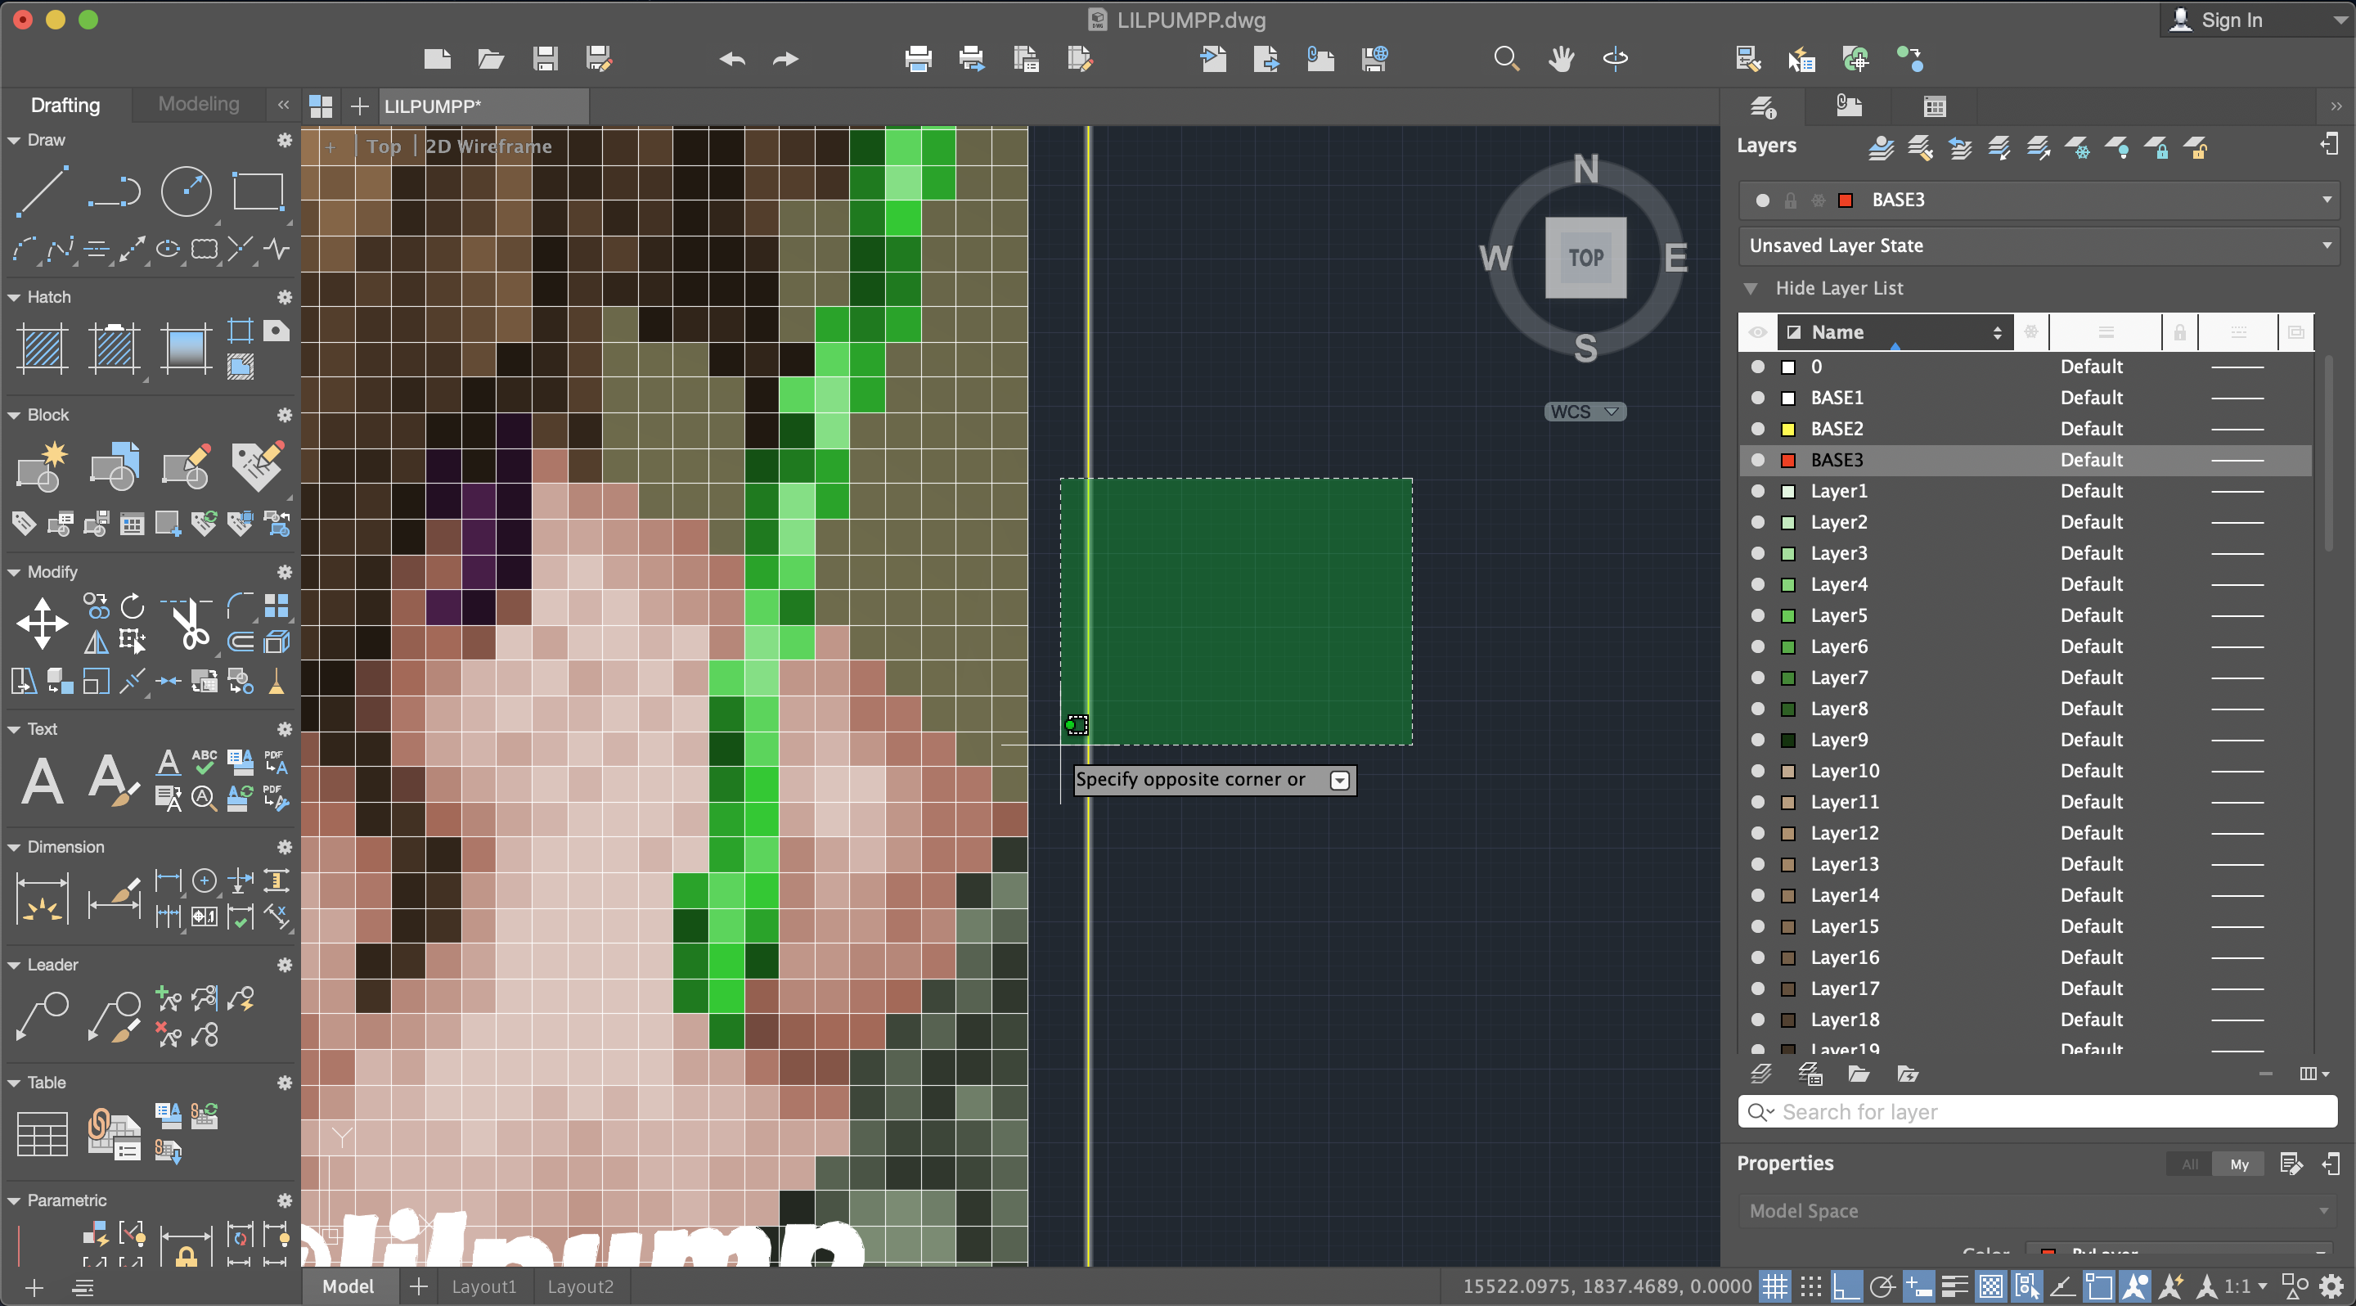The height and width of the screenshot is (1306, 2356).
Task: Click the Redo arrow in toolbar
Action: [785, 60]
